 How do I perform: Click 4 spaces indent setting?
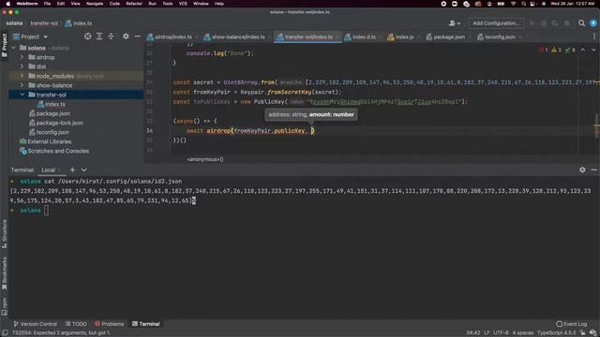(x=523, y=333)
